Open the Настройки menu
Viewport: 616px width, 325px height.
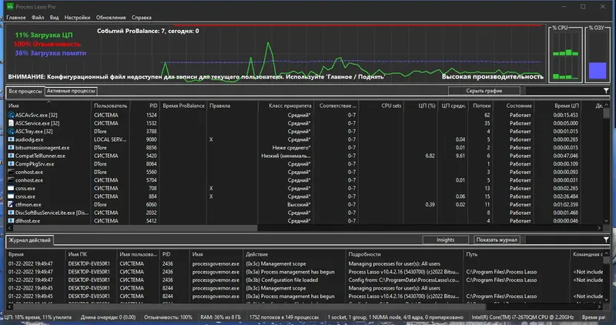[x=77, y=16]
